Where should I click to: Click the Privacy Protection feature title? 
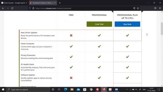28,55
